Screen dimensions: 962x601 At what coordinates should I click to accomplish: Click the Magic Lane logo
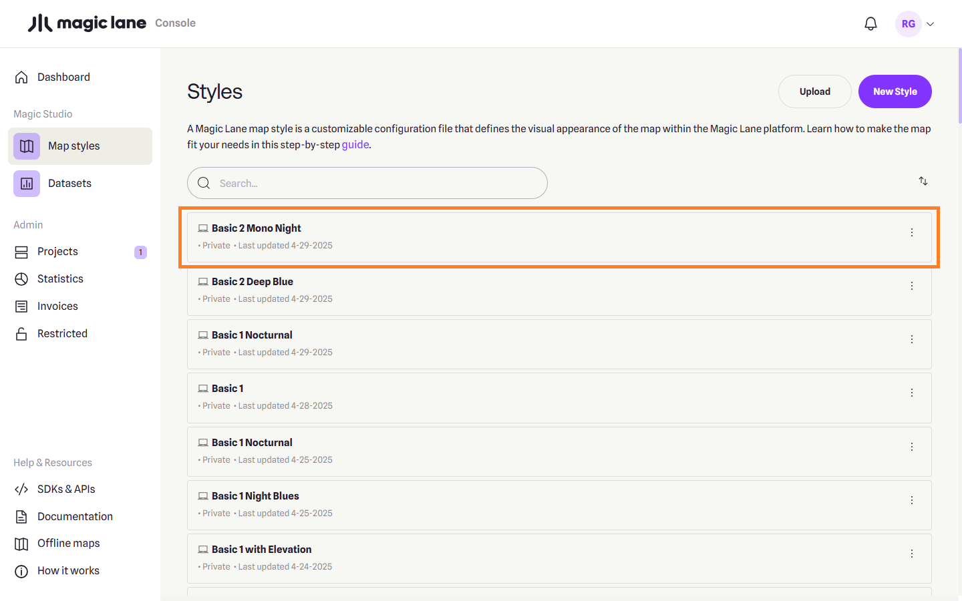pyautogui.click(x=87, y=23)
